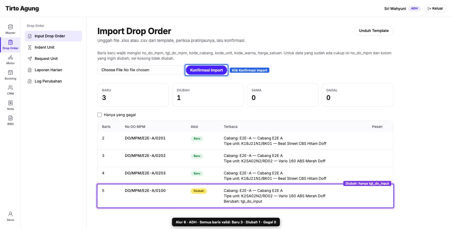Select the Drop Order clipboard icon
This screenshot has height=229, width=452.
(x=10, y=42)
